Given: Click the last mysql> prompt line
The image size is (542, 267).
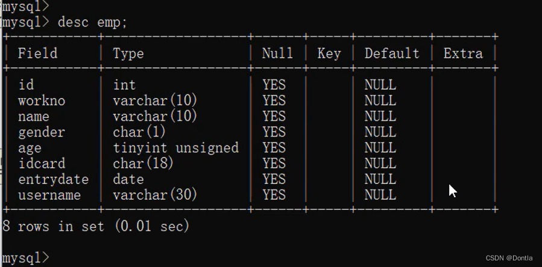Looking at the screenshot, I should pyautogui.click(x=25, y=258).
